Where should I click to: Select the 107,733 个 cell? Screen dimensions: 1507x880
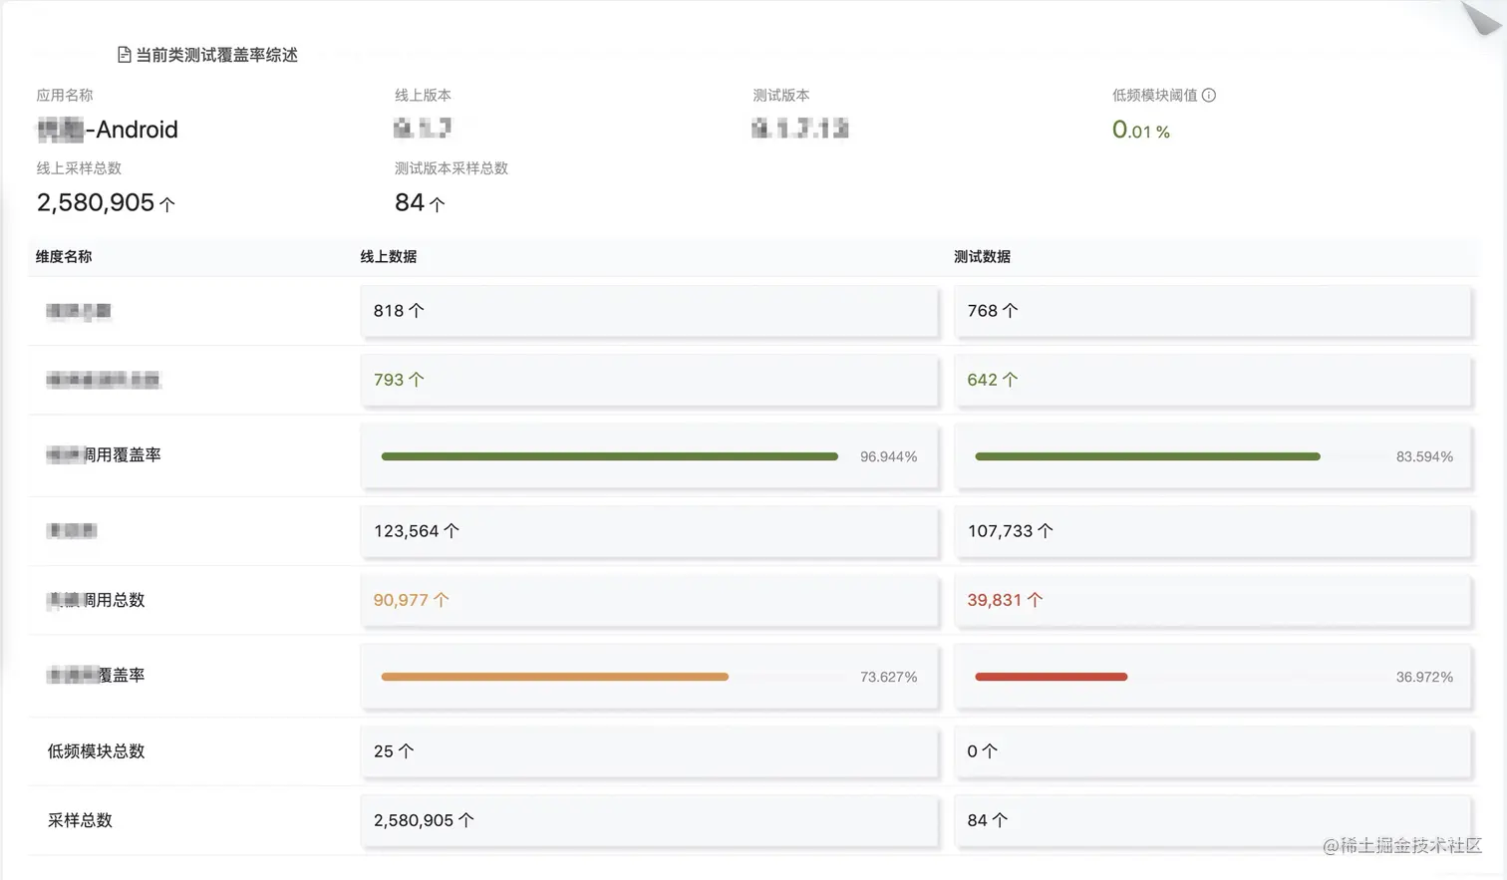click(x=1212, y=531)
